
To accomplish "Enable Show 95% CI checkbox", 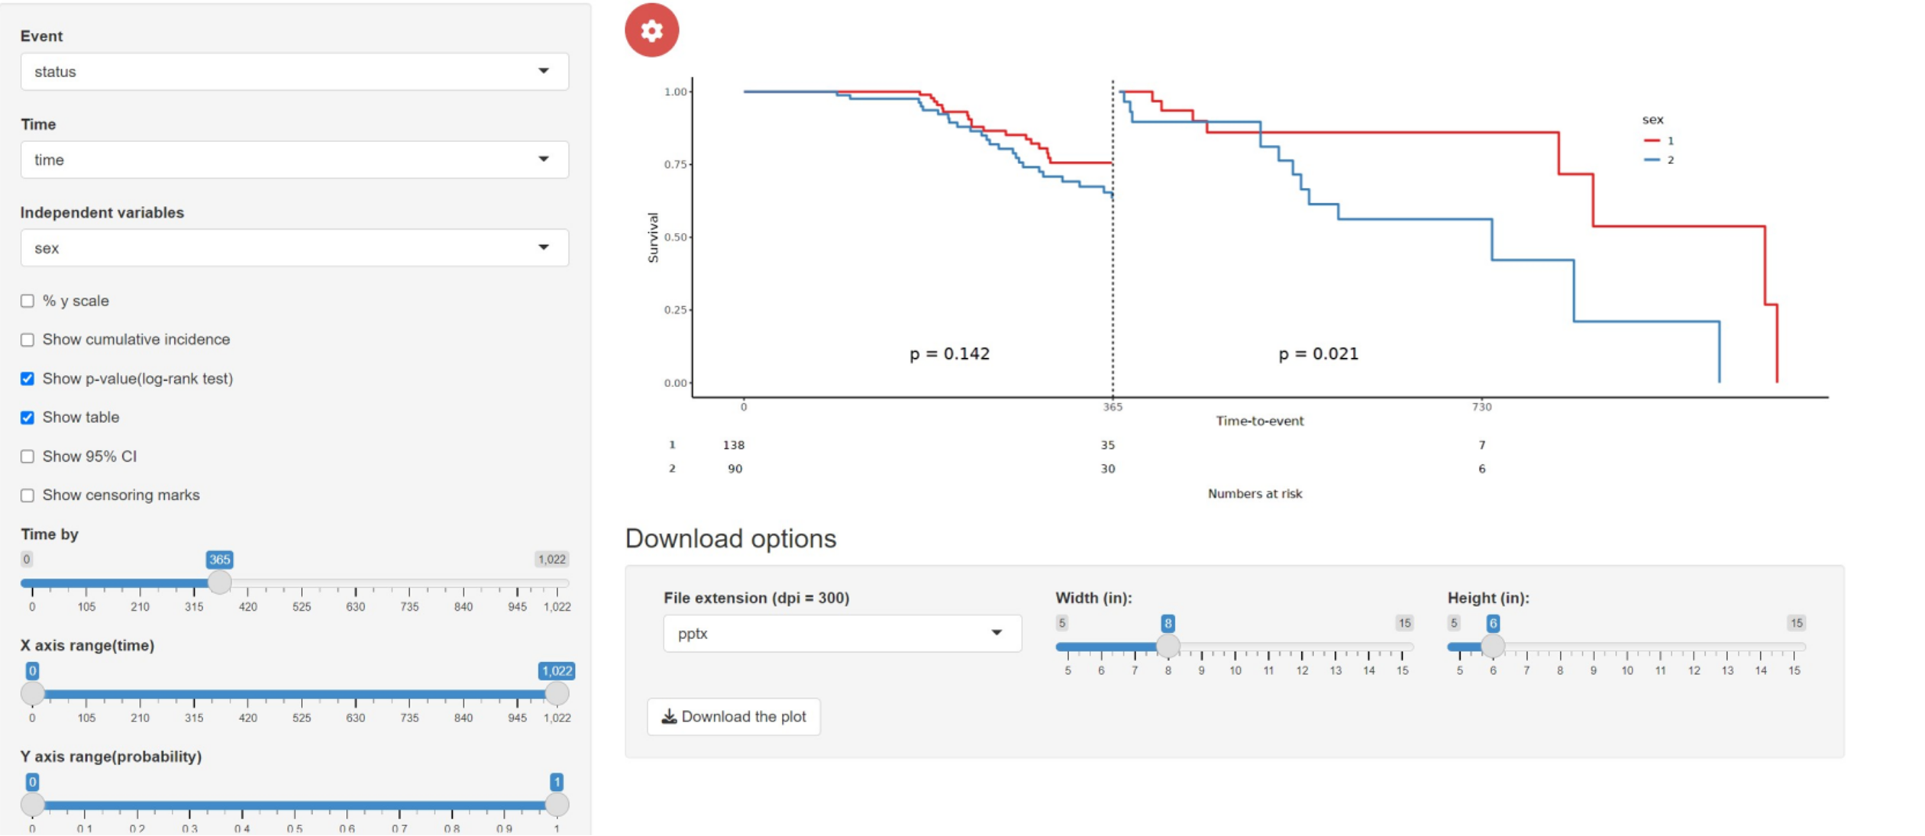I will [27, 457].
